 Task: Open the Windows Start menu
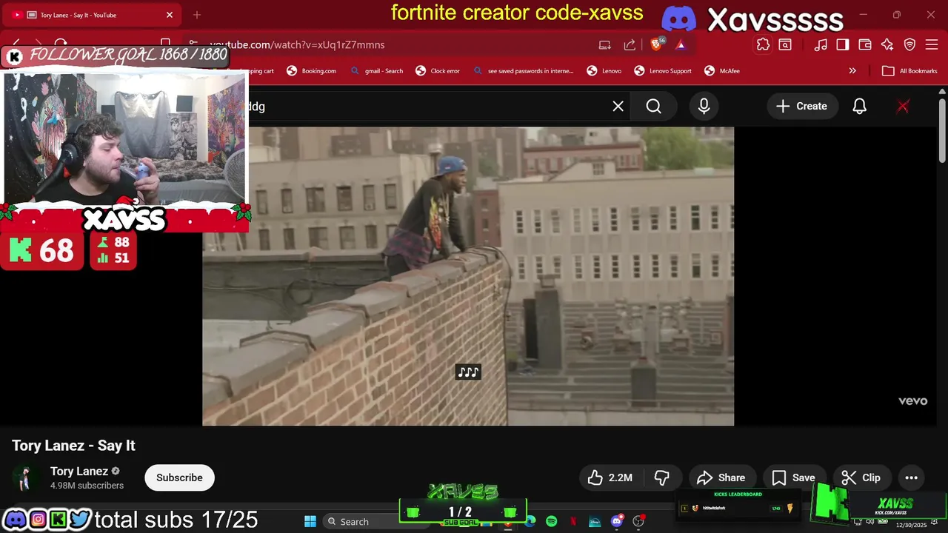[x=310, y=521]
